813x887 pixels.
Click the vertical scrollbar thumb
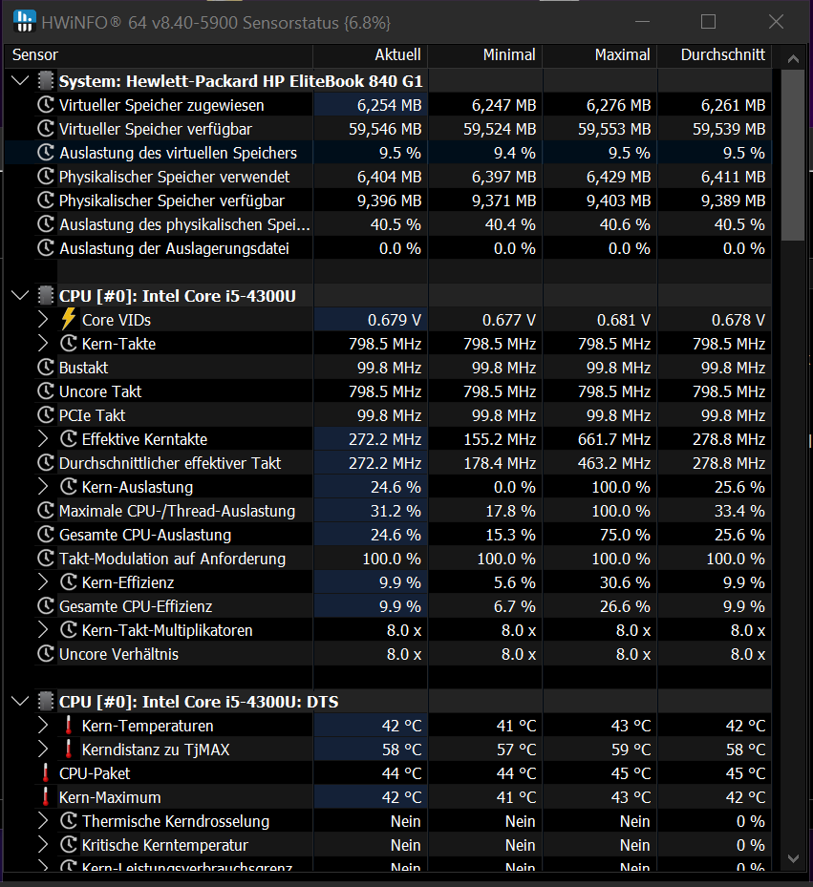(x=793, y=155)
